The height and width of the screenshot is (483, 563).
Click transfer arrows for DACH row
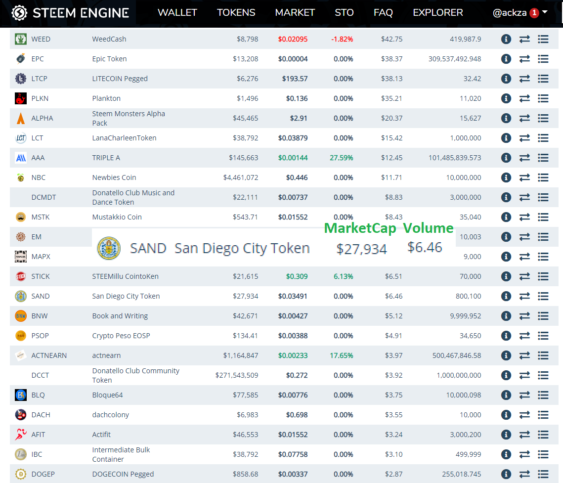pyautogui.click(x=524, y=415)
